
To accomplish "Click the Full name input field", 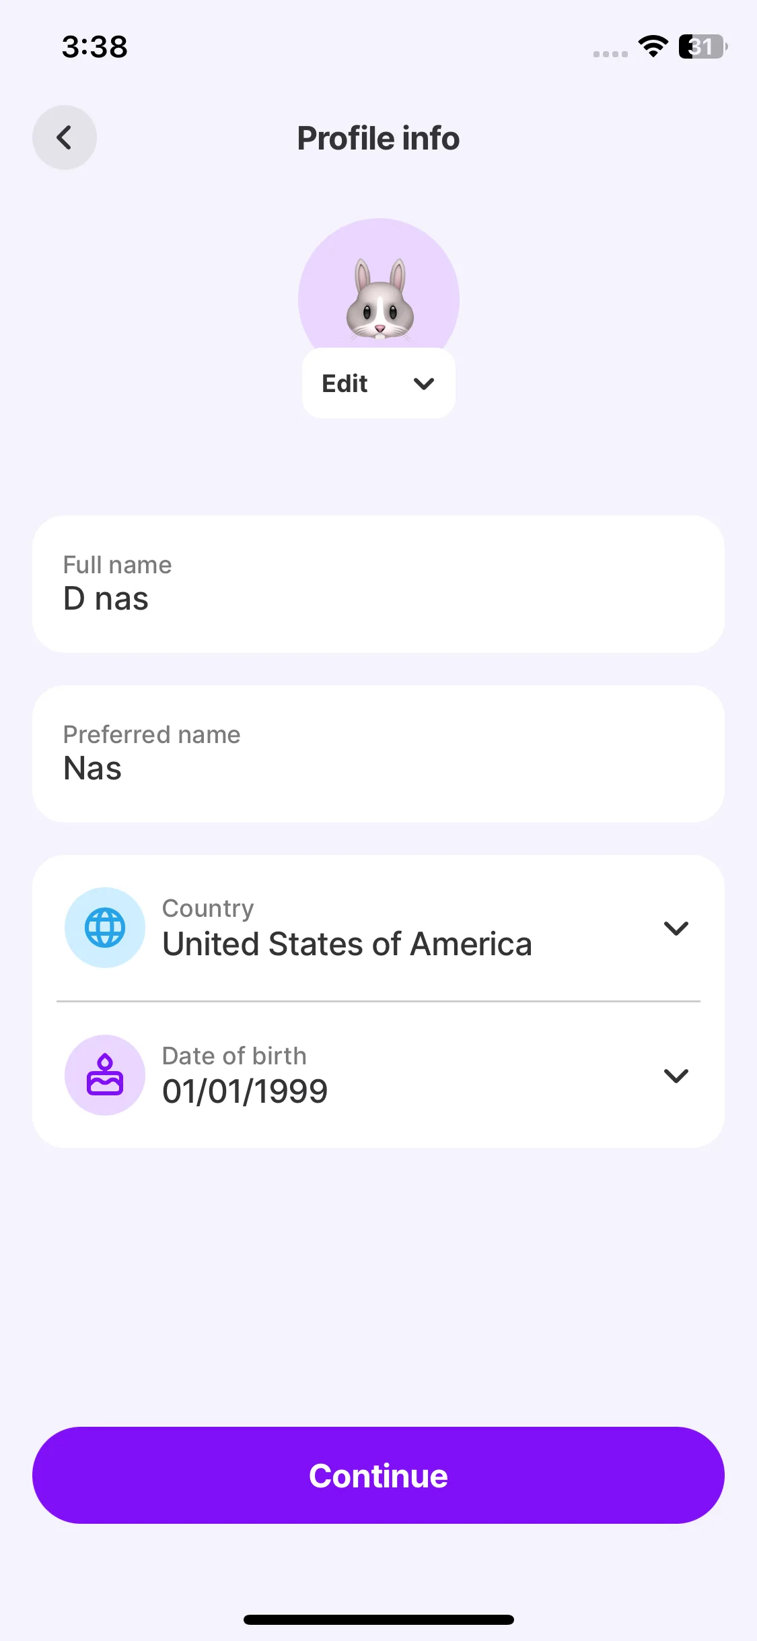I will [378, 584].
